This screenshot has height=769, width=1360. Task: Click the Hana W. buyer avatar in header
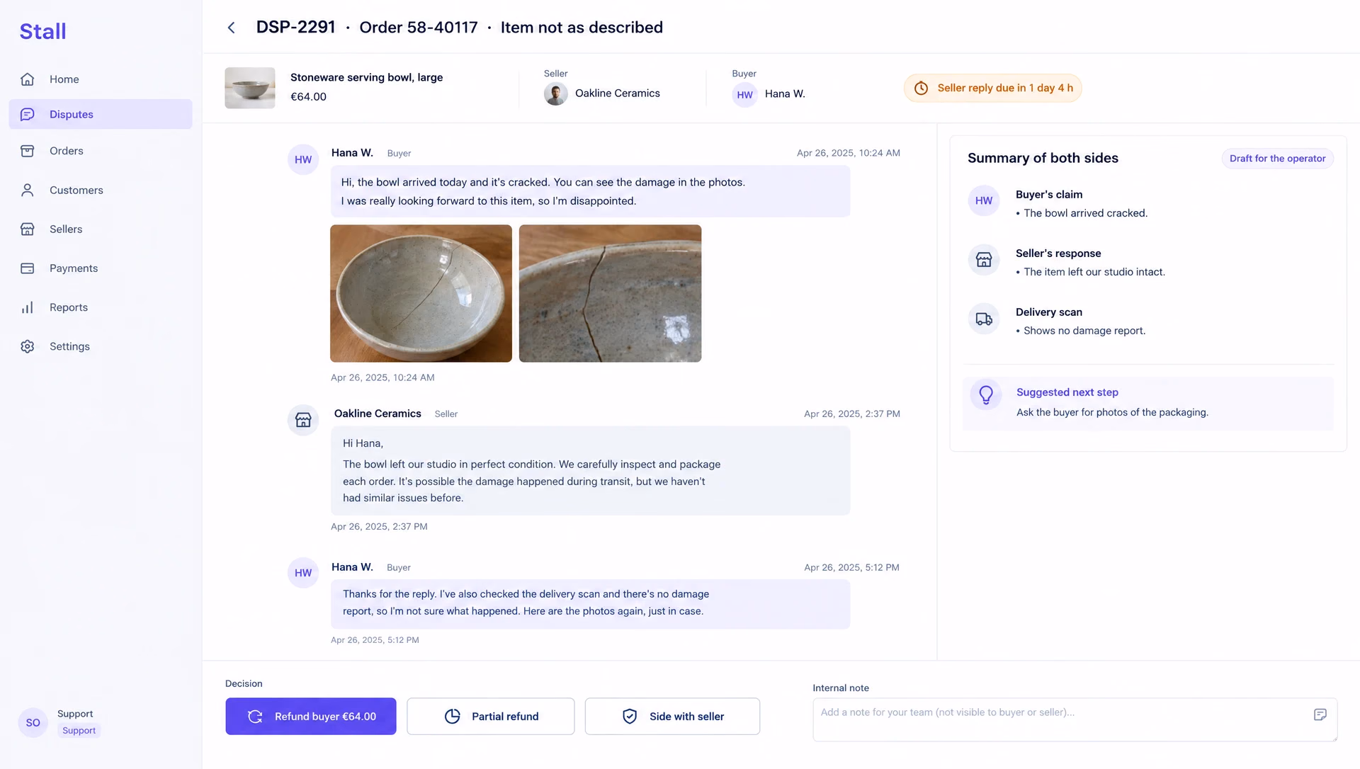tap(744, 94)
